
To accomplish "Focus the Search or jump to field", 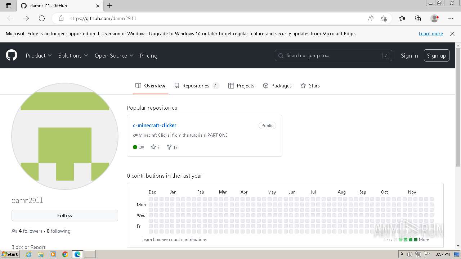I will point(333,55).
